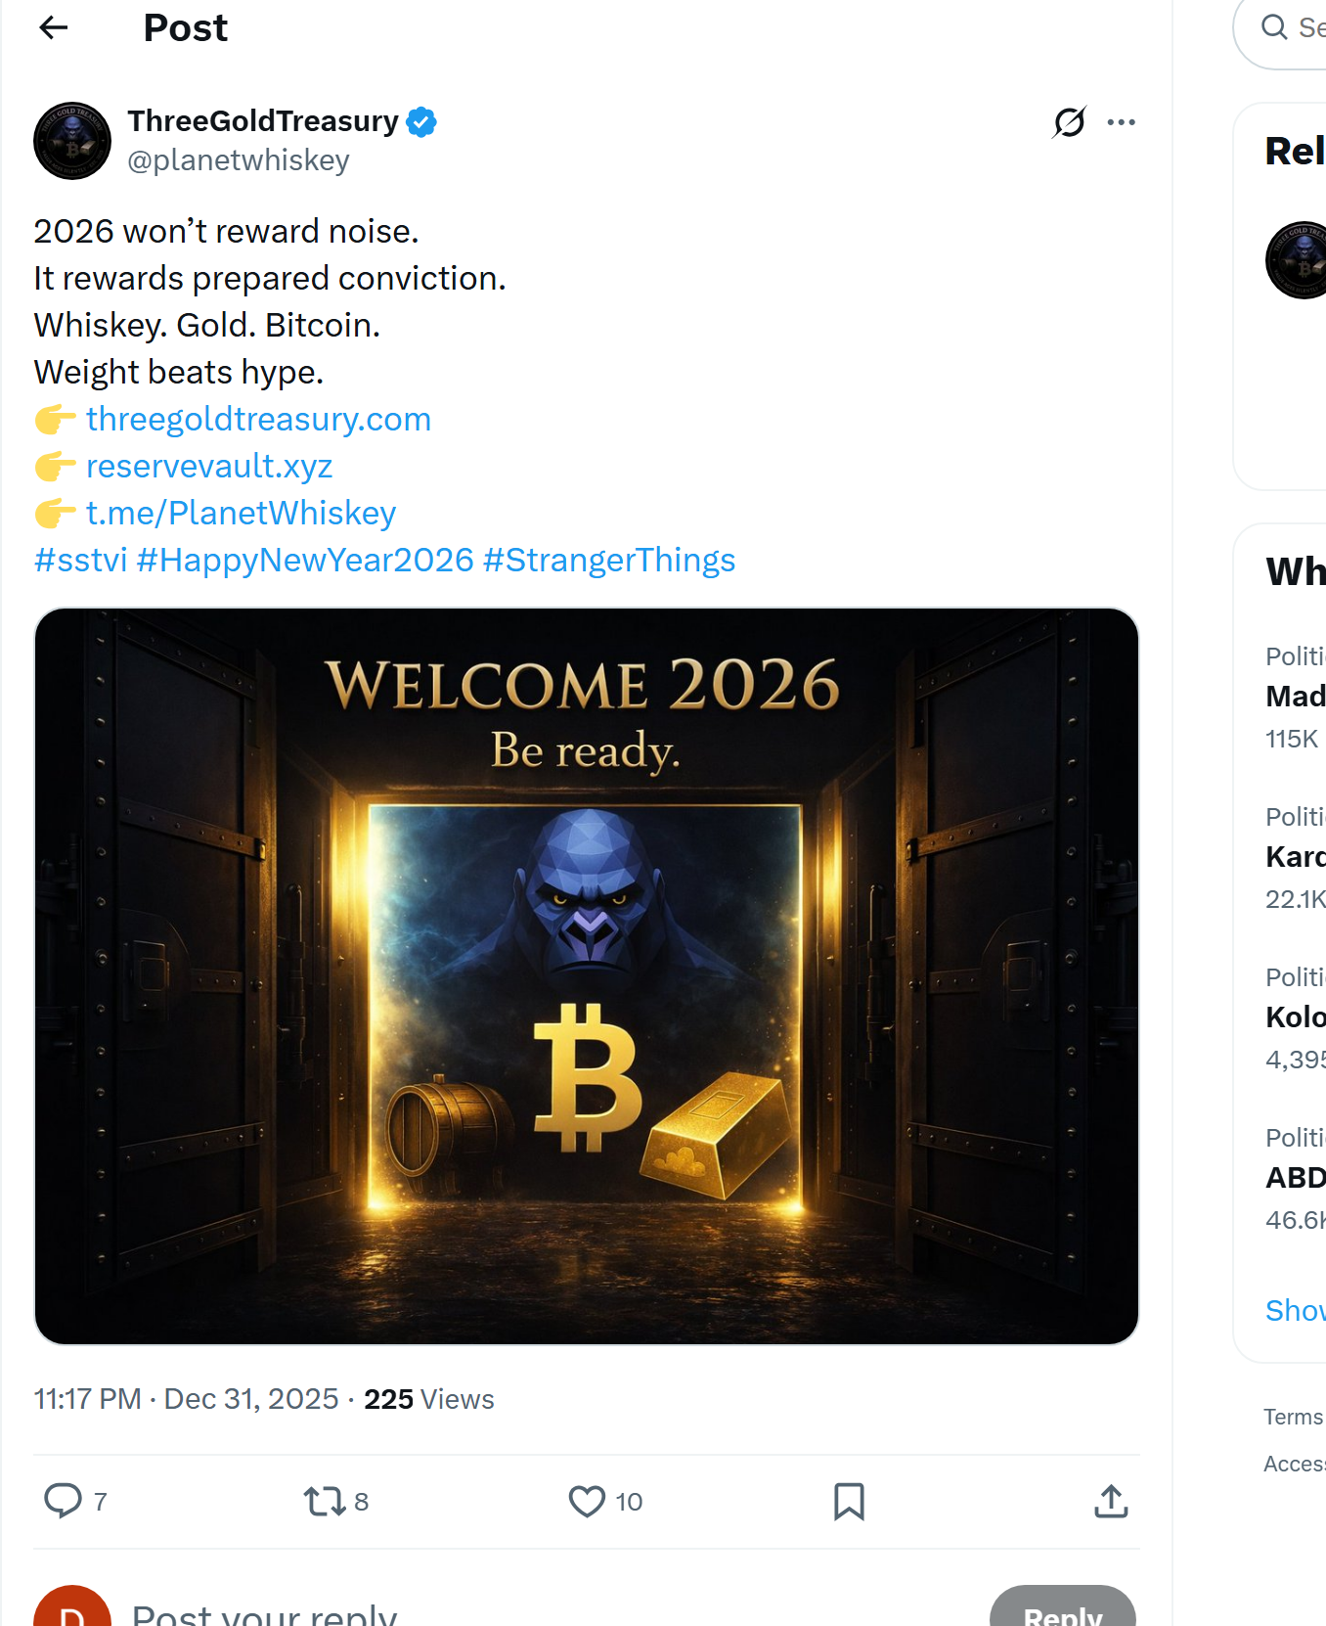Click the blue verified badge next to ThreeGoldTreasury
The width and height of the screenshot is (1326, 1626).
point(421,121)
